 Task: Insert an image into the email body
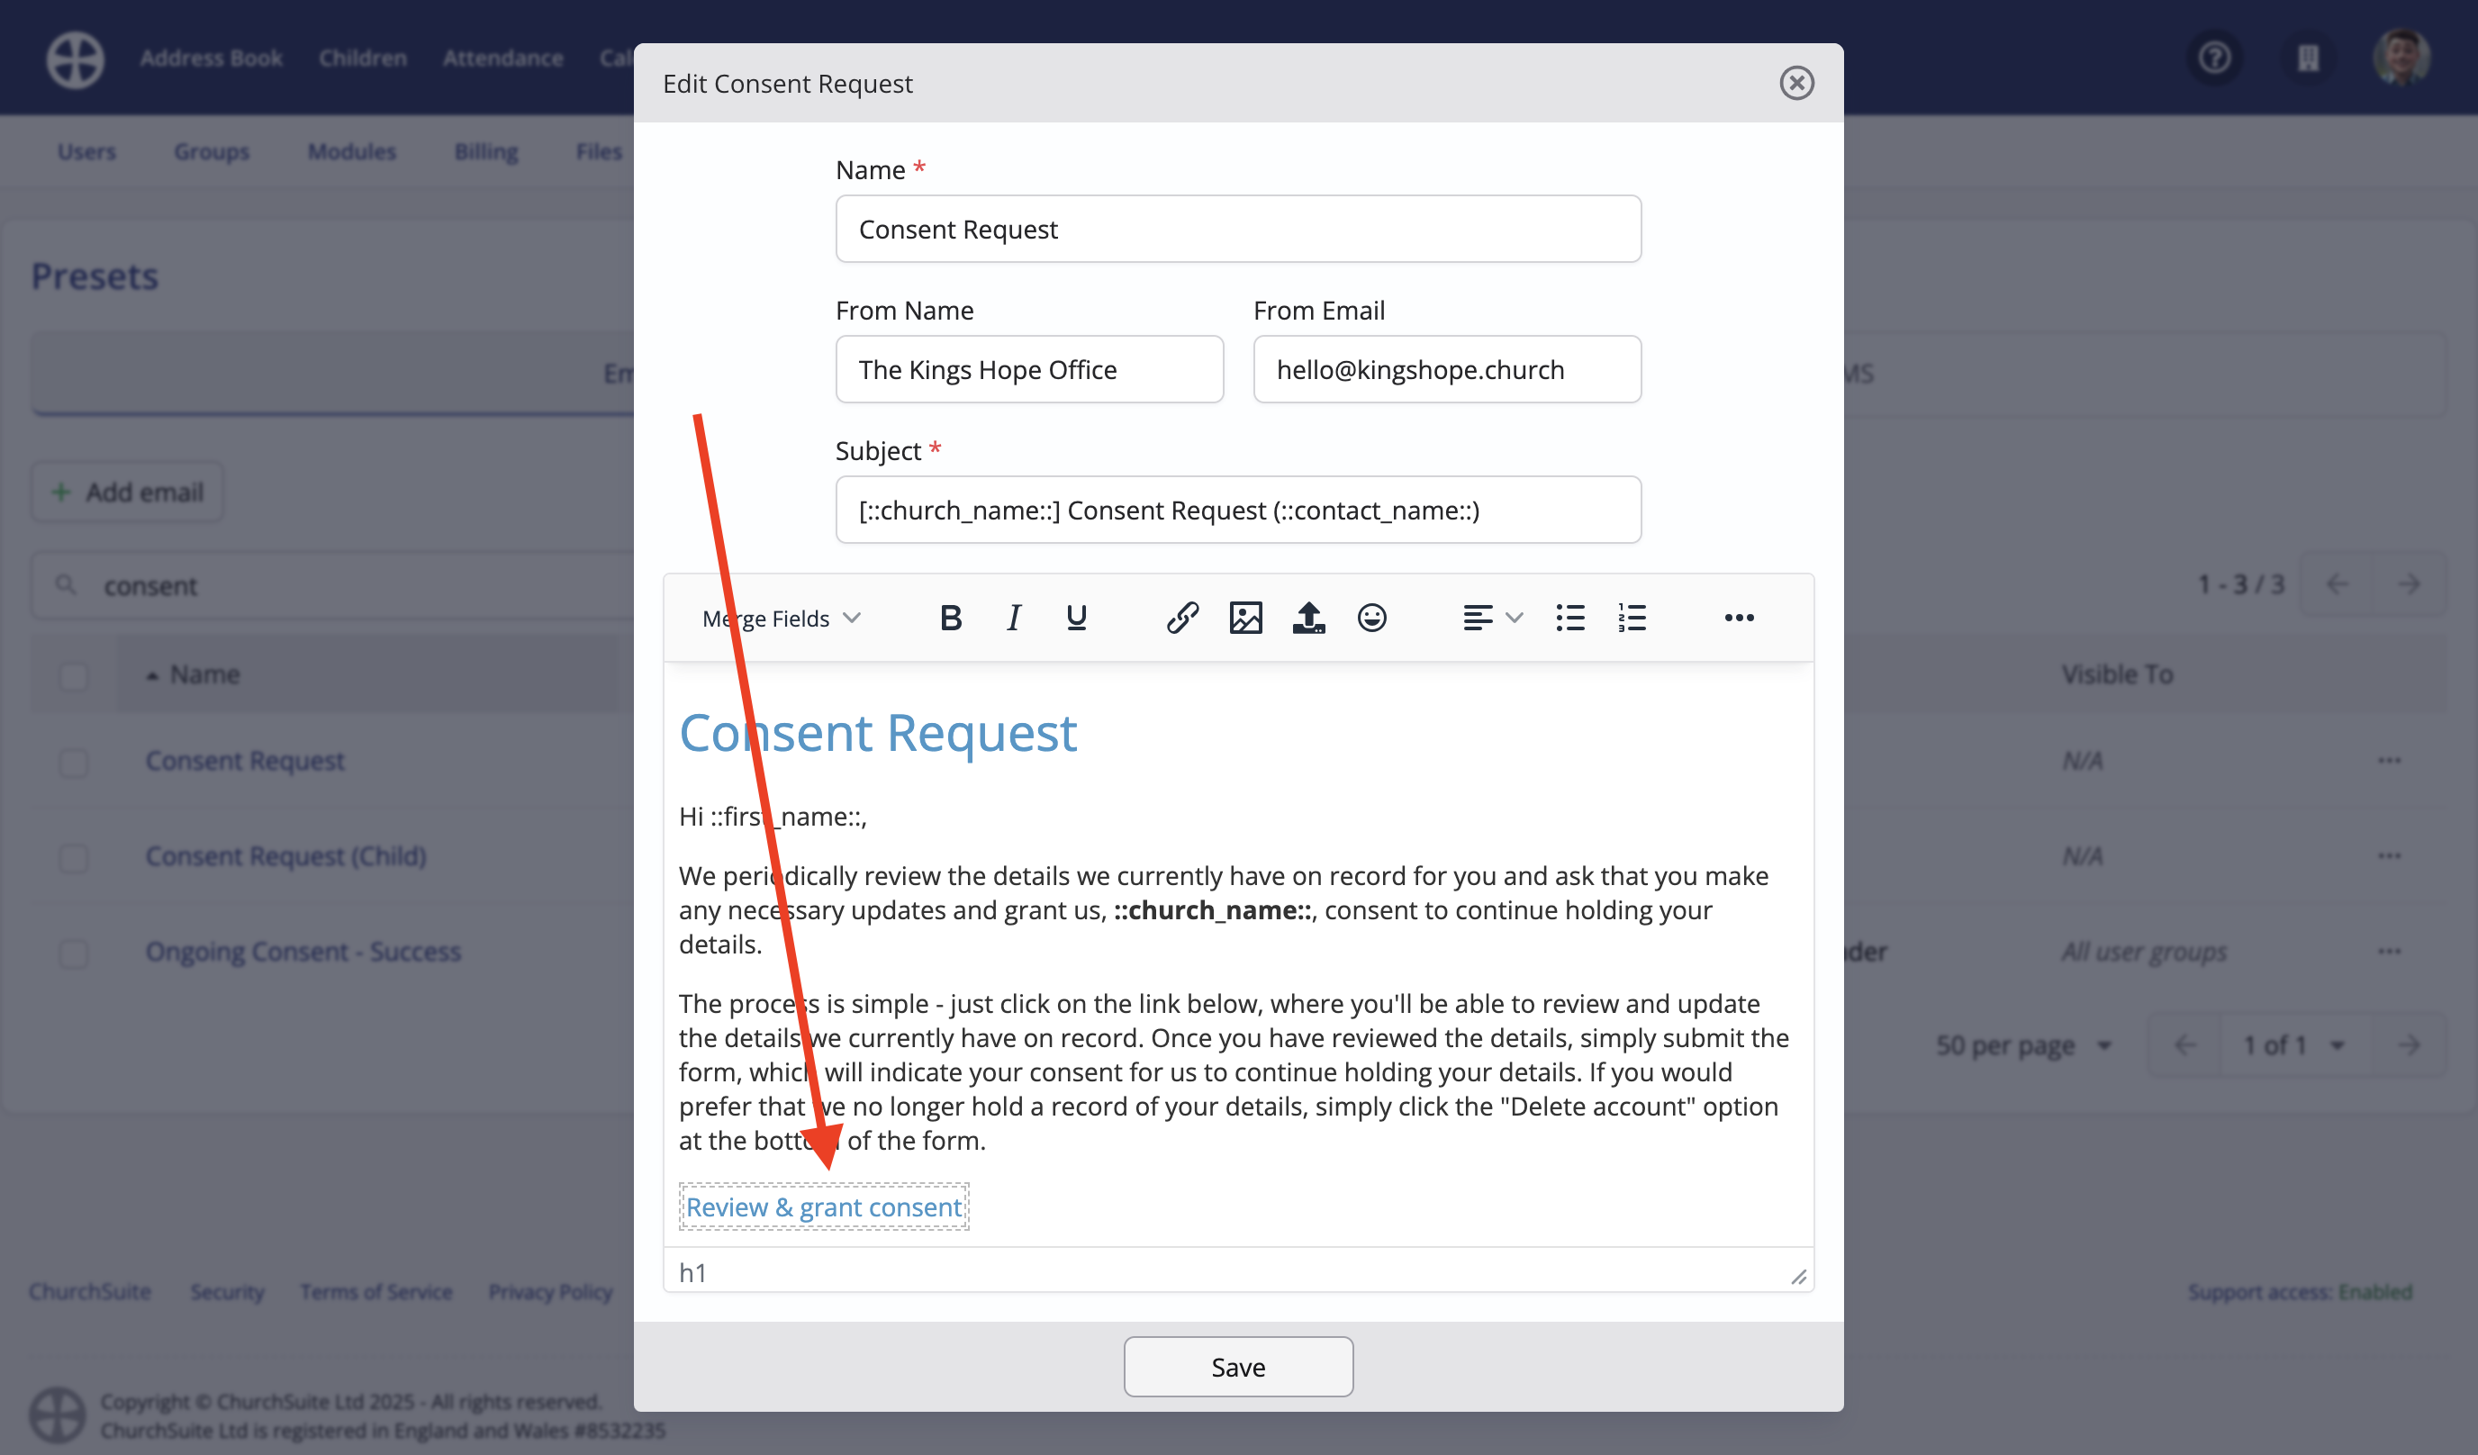[x=1245, y=618]
